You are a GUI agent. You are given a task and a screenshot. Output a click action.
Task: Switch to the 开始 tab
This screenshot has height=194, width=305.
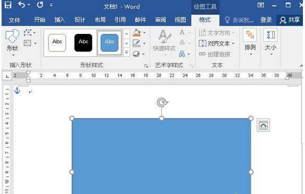coord(40,20)
